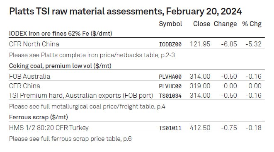Click the IODBZ00 symbol code
The width and height of the screenshot is (274, 152).
[170, 44]
